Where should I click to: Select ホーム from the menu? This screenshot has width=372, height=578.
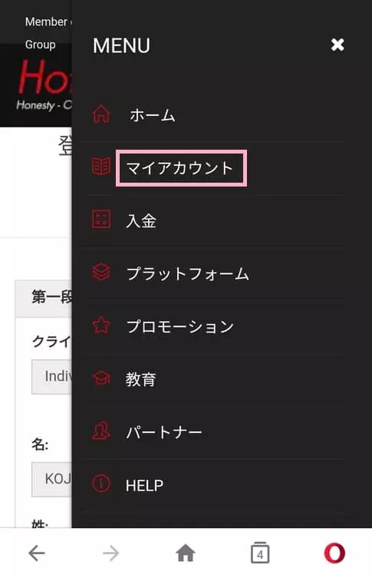tap(152, 115)
